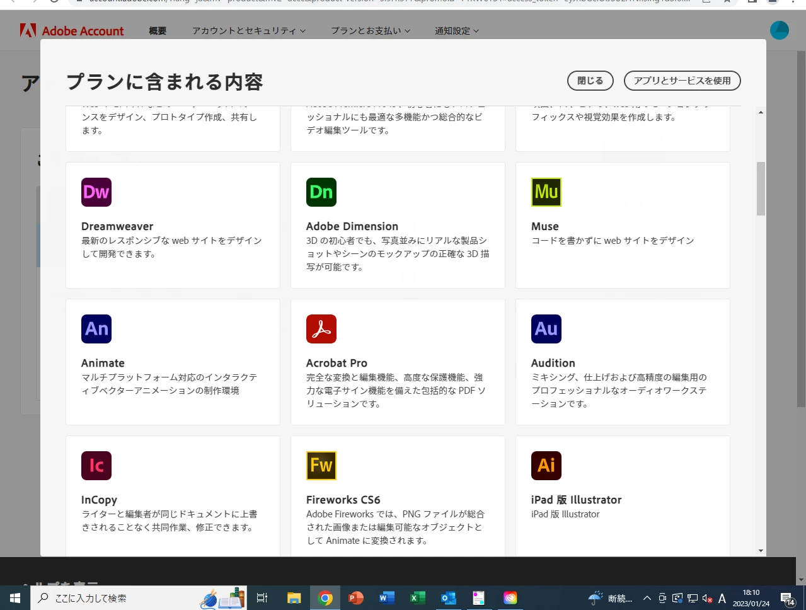The image size is (806, 610).
Task: Click the browser page scrollbar thumb
Action: [801, 228]
